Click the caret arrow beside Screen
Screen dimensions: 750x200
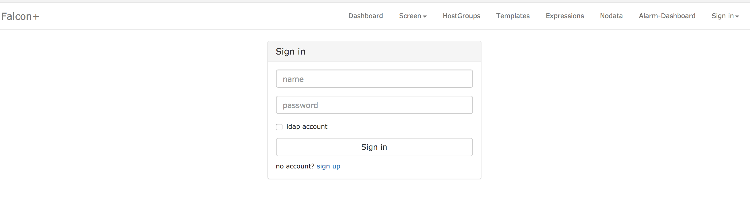[425, 17]
